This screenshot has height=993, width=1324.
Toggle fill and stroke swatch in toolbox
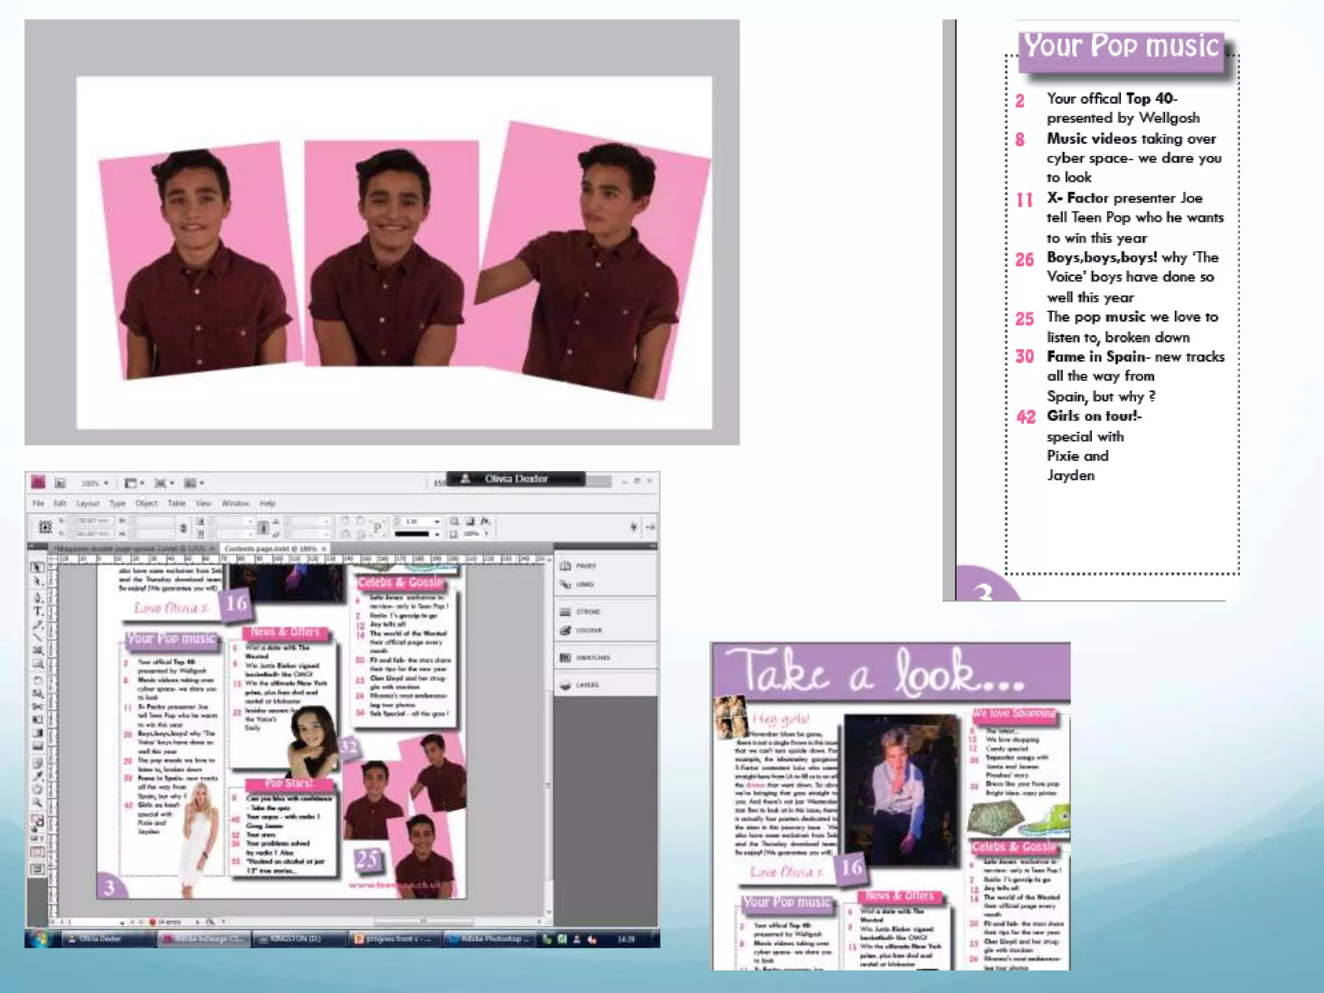click(37, 821)
